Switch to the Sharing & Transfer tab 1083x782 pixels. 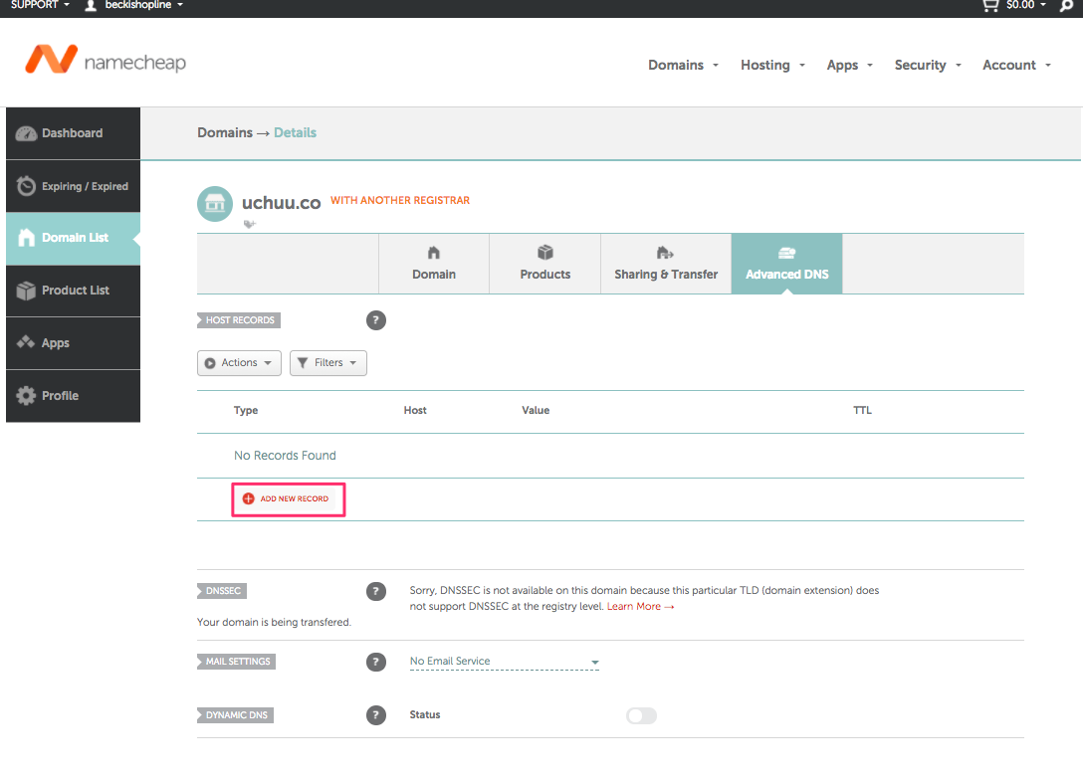pyautogui.click(x=666, y=264)
